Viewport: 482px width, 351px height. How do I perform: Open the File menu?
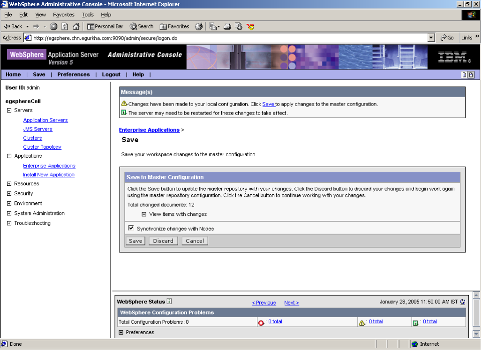(x=8, y=15)
